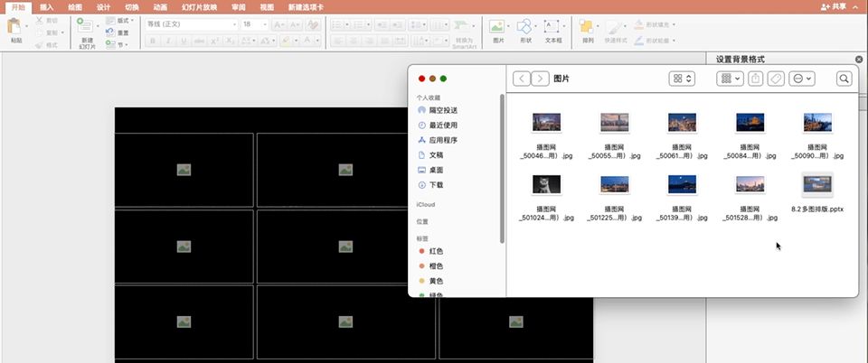Select 桌面 (Desktop) in Finder sidebar
The image size is (868, 363).
click(436, 170)
